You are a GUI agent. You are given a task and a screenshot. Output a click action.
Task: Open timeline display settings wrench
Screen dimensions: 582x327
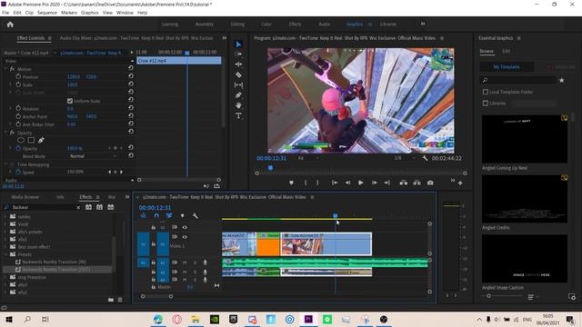195,216
